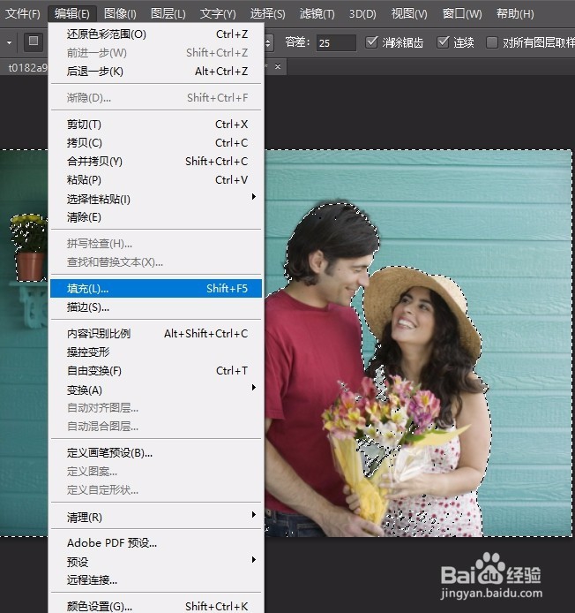Click 填充(L)... fill command
This screenshot has width=575, height=613.
[156, 289]
